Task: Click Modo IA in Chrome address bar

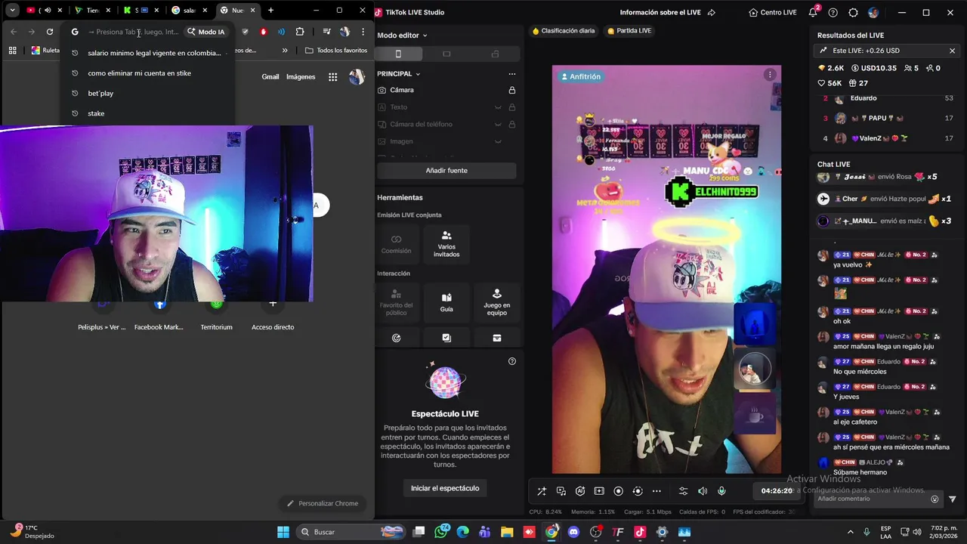Action: [206, 32]
